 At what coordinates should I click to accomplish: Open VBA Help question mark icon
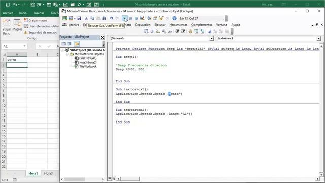coord(174,18)
